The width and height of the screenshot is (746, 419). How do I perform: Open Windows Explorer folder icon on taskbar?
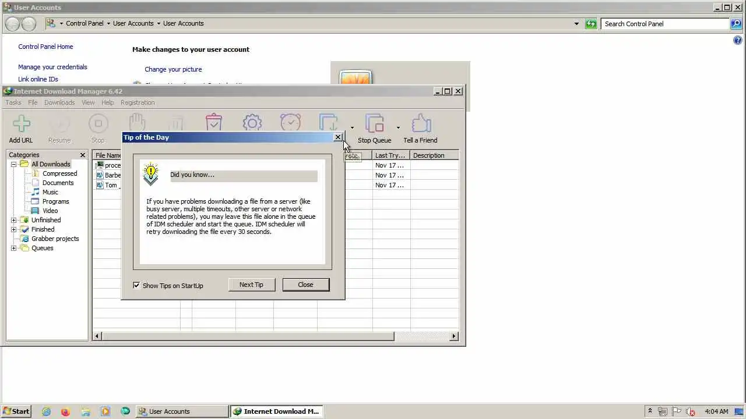pos(85,411)
